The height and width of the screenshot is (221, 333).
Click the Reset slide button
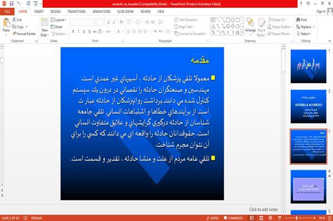57,27
